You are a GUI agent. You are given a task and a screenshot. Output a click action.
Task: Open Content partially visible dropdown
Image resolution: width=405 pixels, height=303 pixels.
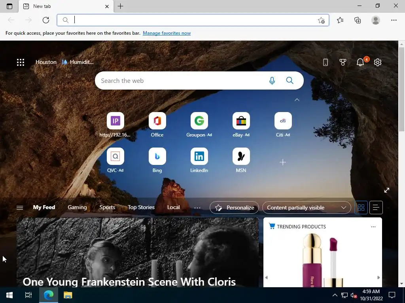pyautogui.click(x=307, y=208)
